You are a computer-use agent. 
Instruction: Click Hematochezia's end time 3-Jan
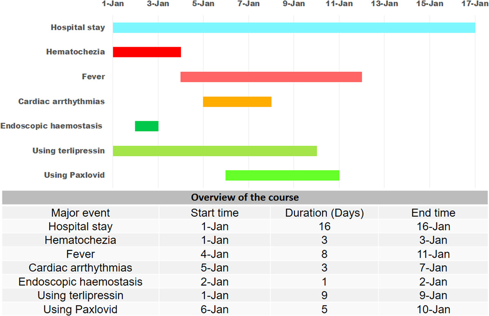[x=433, y=241]
